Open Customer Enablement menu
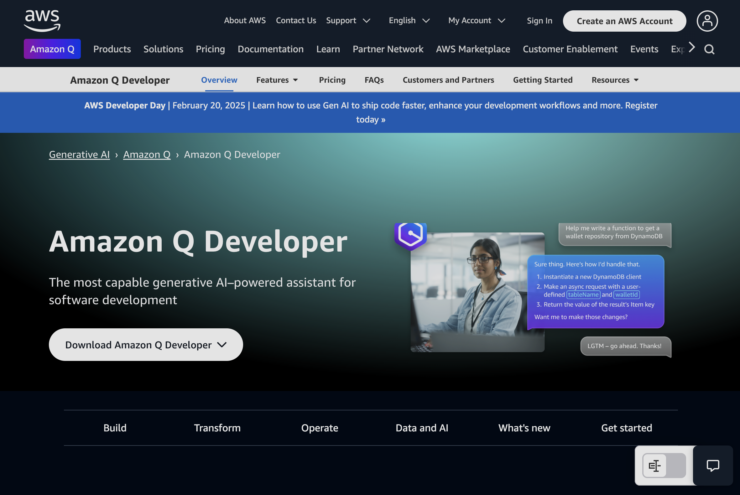 tap(570, 49)
